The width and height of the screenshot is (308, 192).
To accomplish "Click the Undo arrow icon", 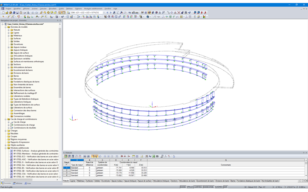I will 33,12.
